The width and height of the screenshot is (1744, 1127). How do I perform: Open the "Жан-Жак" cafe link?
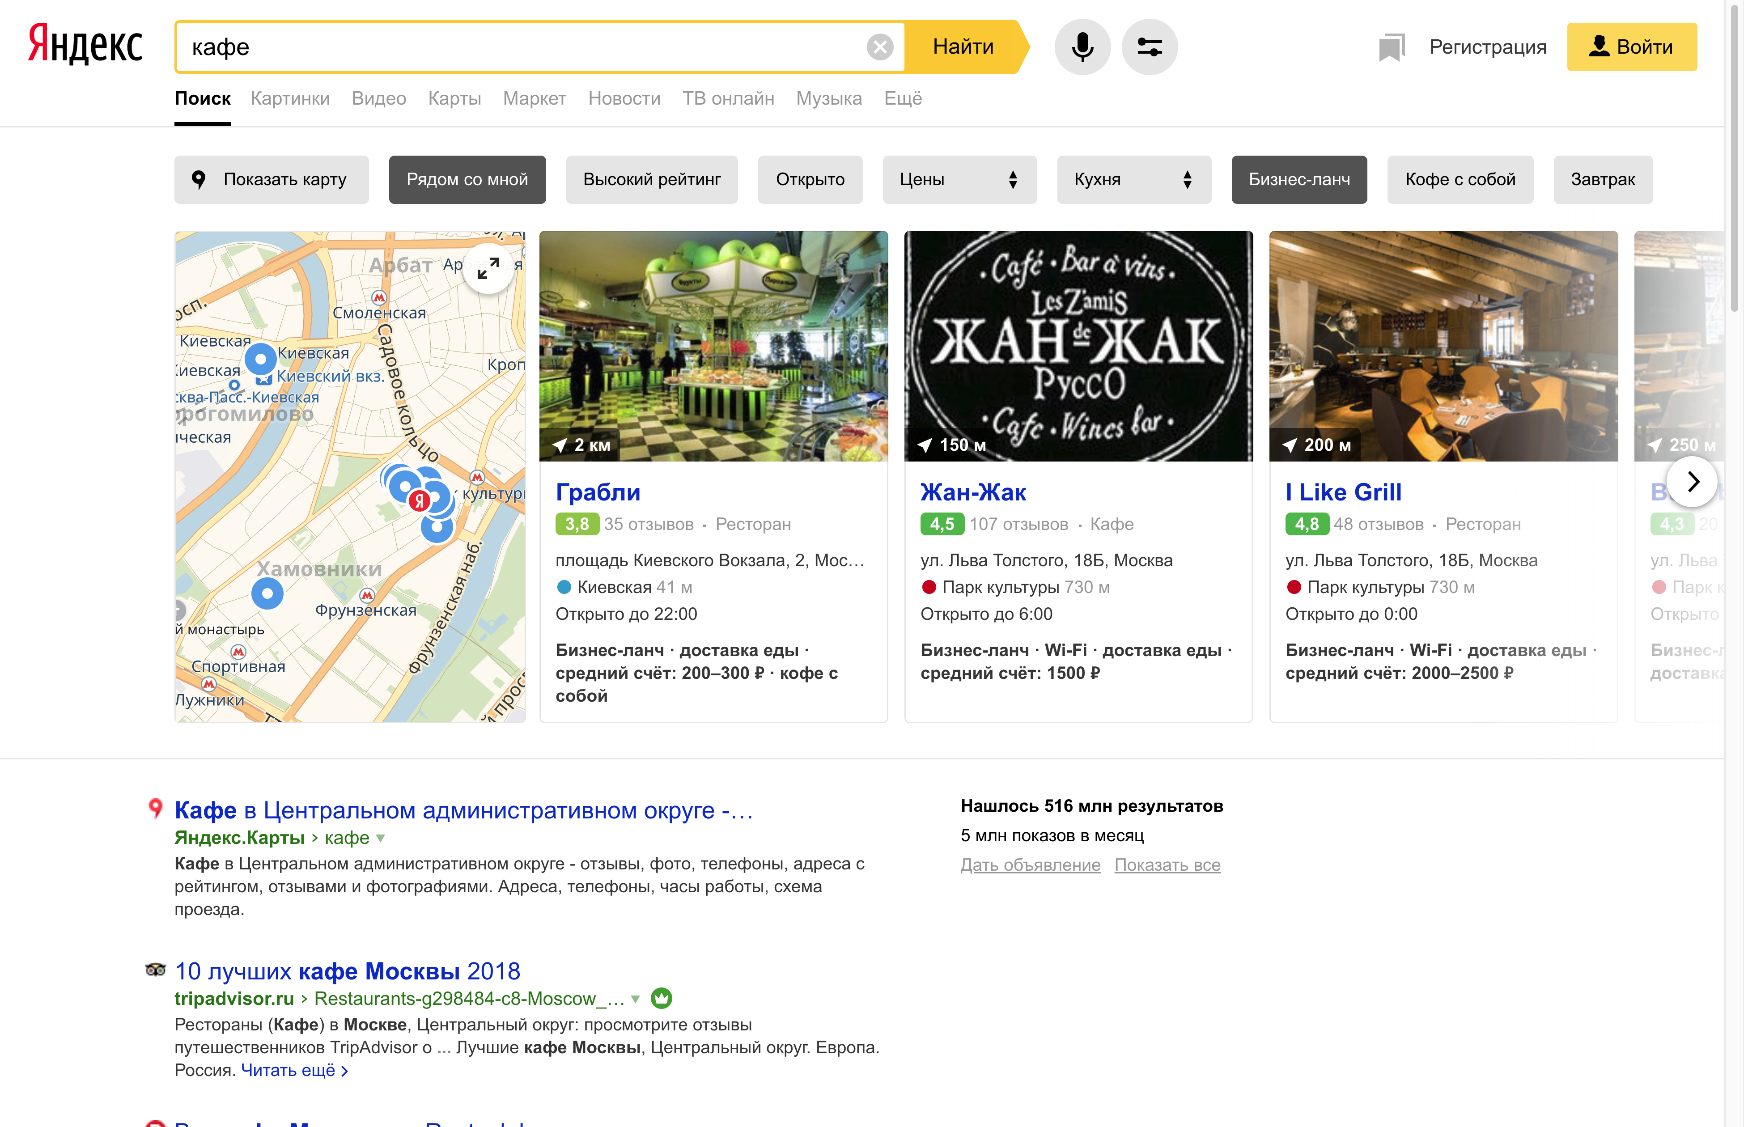pos(972,492)
